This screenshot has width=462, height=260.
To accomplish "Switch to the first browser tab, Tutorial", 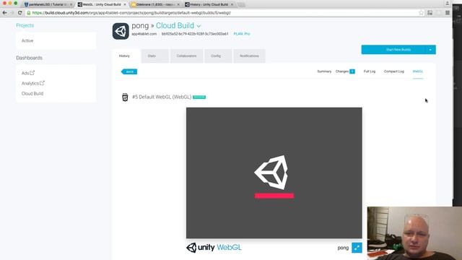I will [48, 4].
